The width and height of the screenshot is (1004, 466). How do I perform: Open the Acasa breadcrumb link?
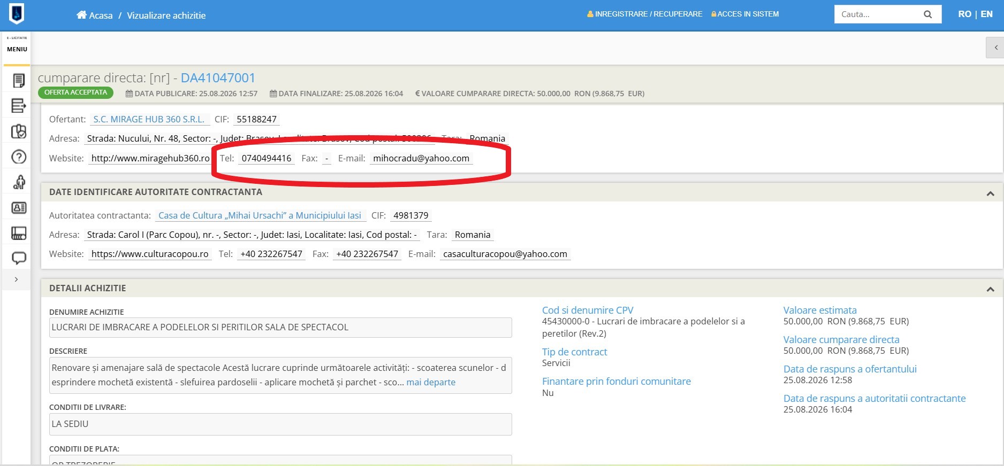point(101,15)
